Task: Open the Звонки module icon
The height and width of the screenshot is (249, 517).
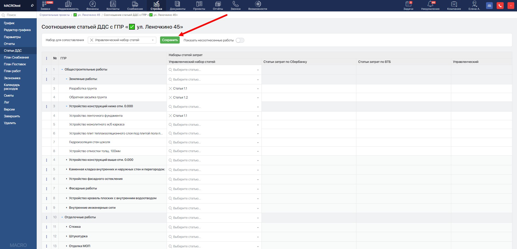Action: coord(235,4)
